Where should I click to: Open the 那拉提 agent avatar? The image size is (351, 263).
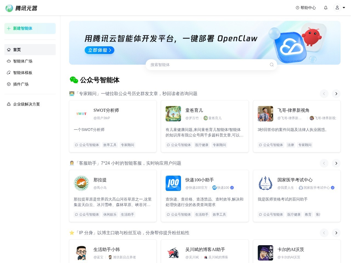click(x=81, y=183)
